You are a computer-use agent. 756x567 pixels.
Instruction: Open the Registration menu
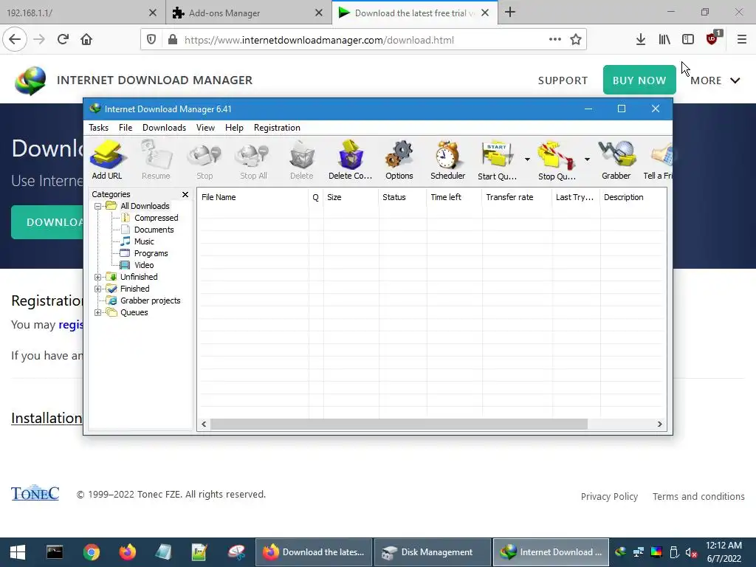(x=277, y=128)
